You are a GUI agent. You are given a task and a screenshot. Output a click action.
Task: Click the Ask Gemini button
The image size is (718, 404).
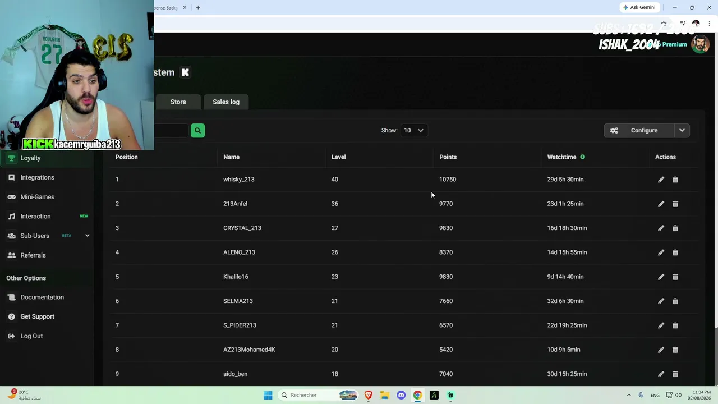click(x=639, y=7)
